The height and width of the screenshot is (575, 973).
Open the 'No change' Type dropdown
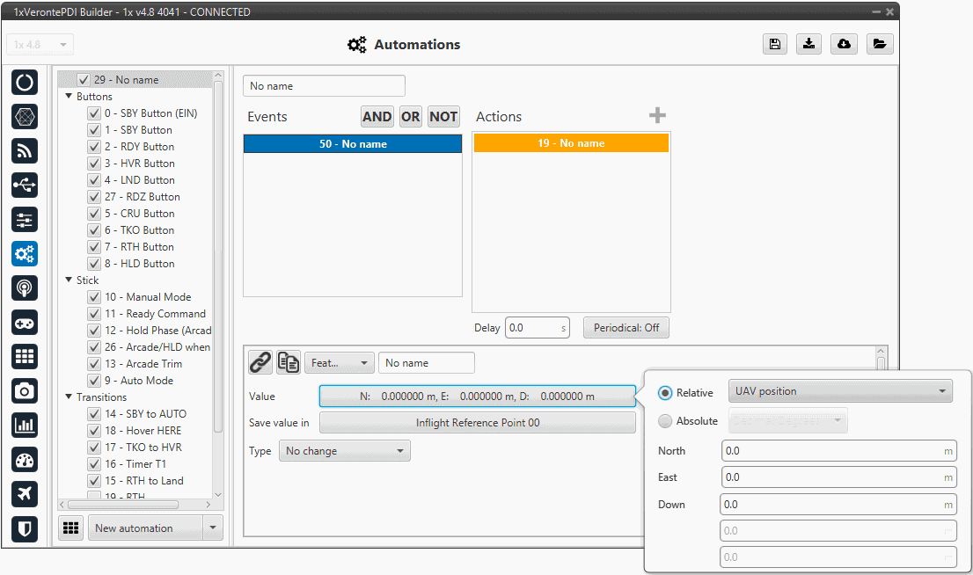[x=344, y=451]
